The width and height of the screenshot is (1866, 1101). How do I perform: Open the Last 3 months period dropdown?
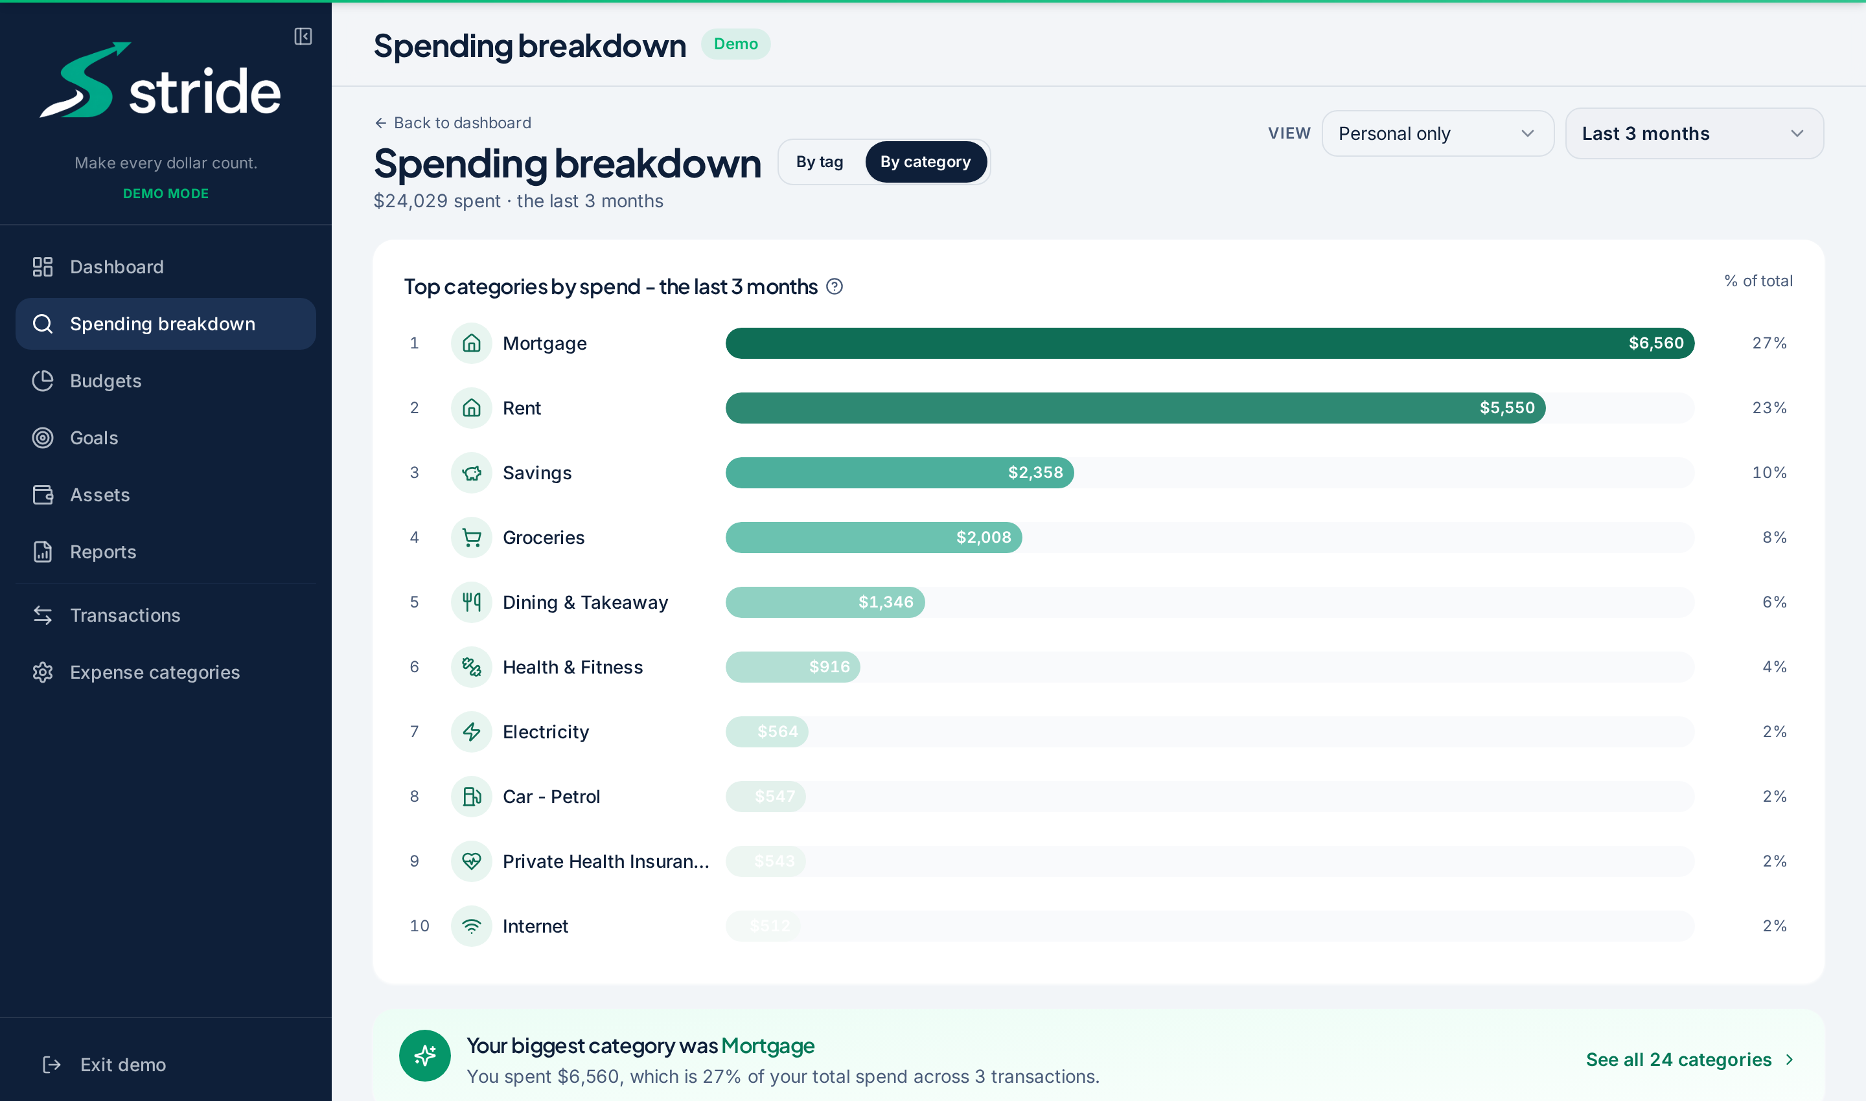[1694, 133]
